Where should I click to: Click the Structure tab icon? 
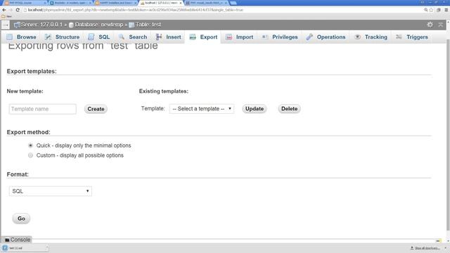coord(48,37)
